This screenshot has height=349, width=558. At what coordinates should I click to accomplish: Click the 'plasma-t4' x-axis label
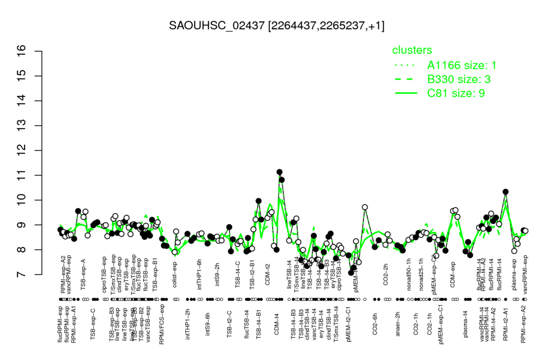[x=465, y=323]
